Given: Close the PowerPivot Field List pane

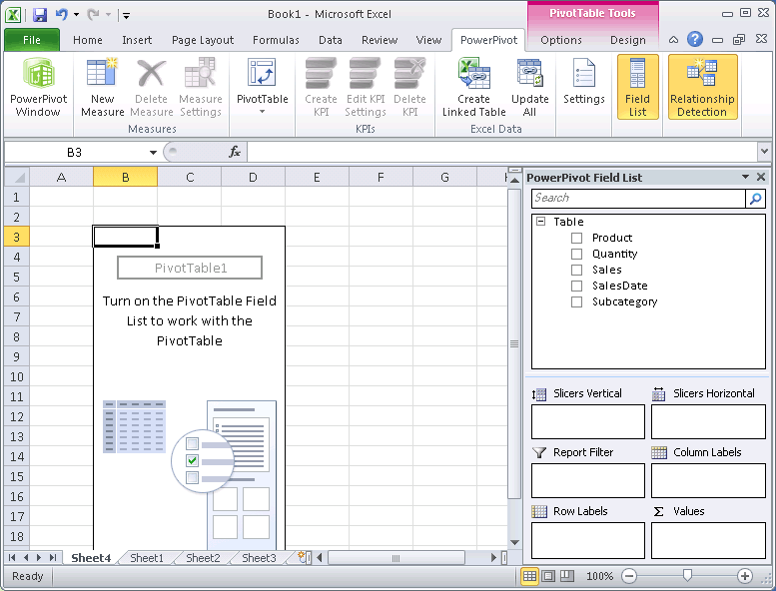Looking at the screenshot, I should click(761, 177).
